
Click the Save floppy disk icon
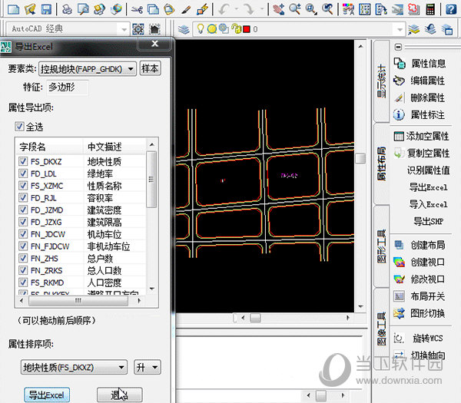(46, 9)
